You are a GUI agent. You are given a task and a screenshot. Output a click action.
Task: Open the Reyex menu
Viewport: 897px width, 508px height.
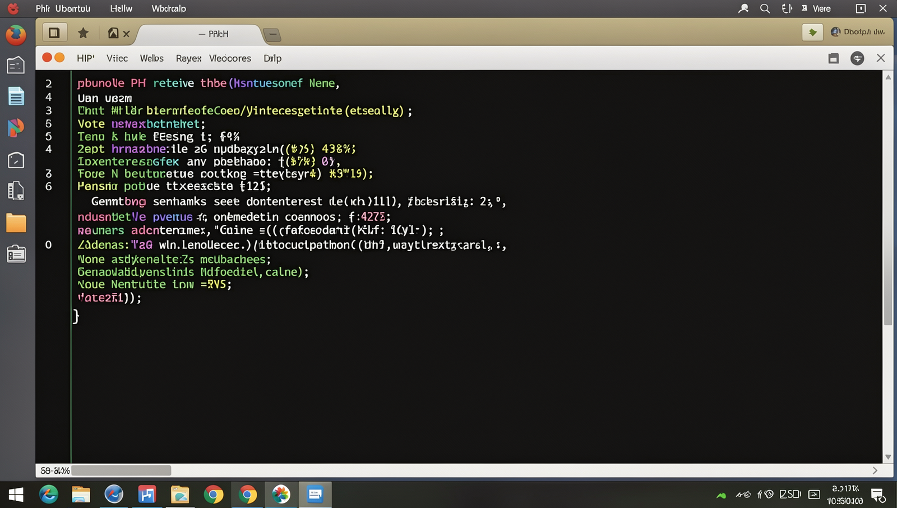click(x=188, y=58)
